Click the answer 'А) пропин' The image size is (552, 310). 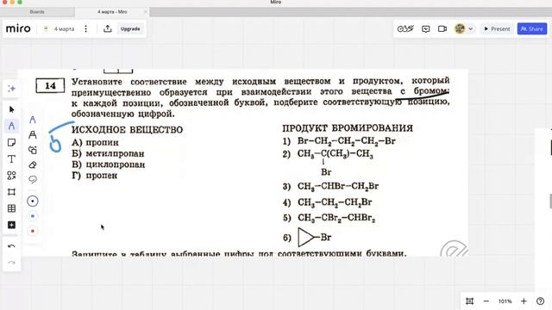pyautogui.click(x=95, y=142)
